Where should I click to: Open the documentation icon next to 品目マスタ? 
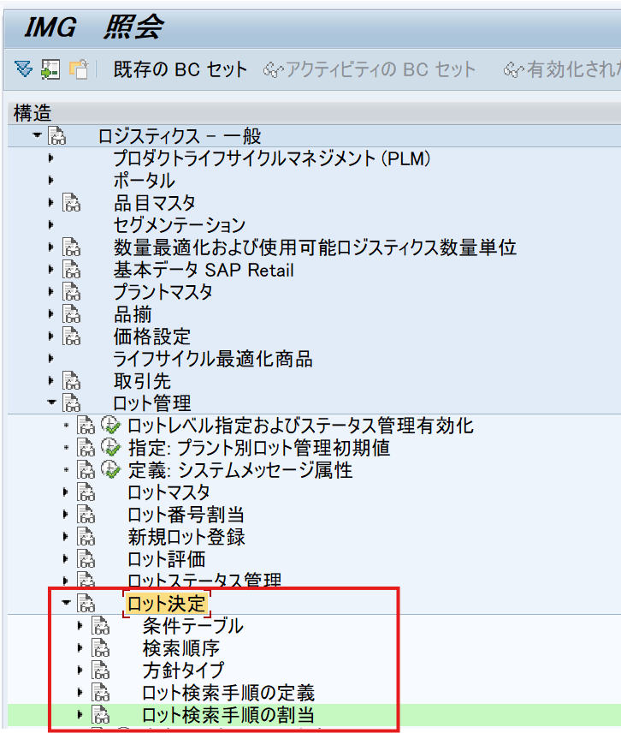[72, 203]
